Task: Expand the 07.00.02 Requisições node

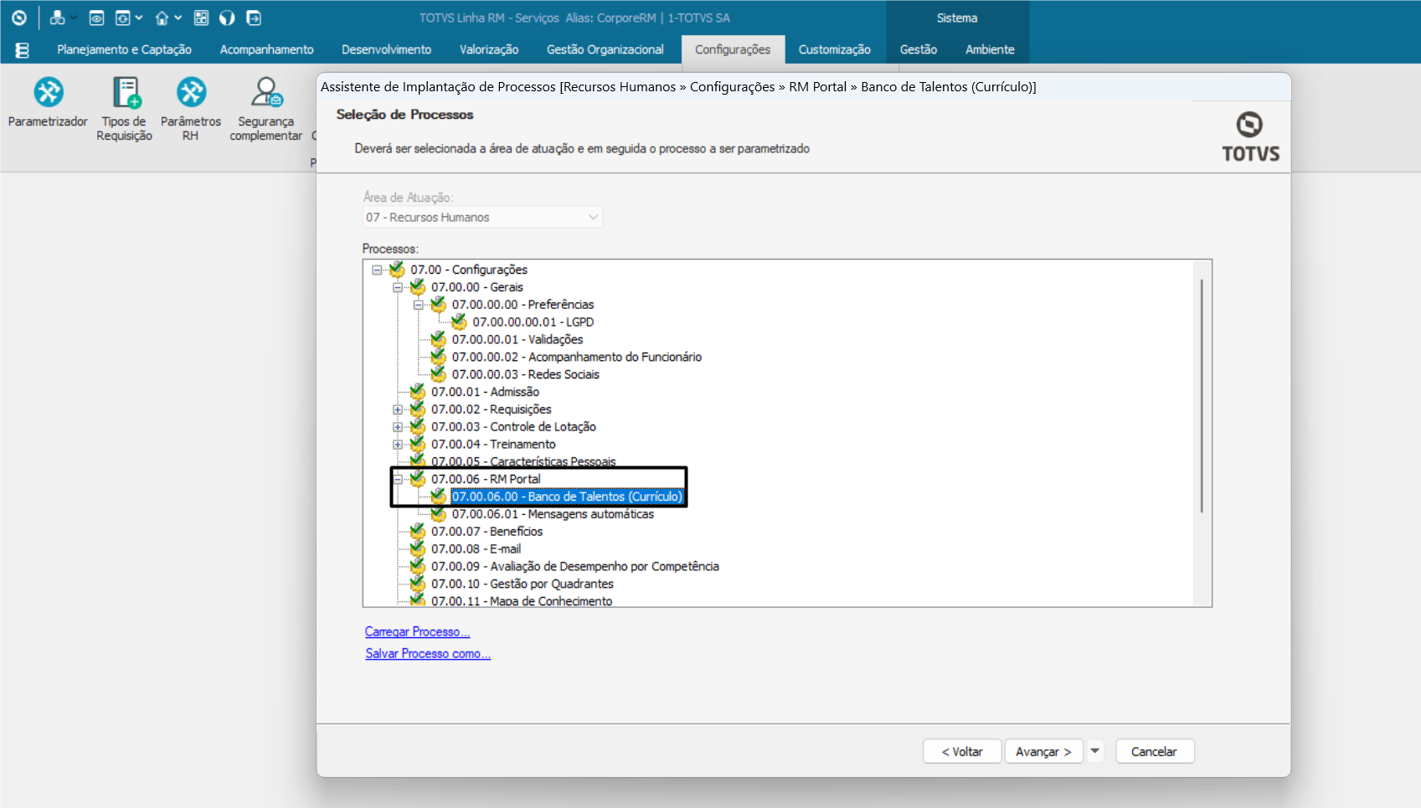Action: [x=398, y=409]
